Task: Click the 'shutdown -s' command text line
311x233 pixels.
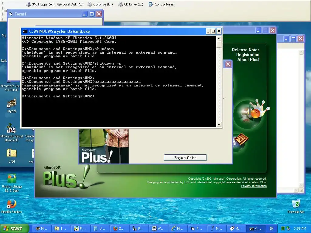Action: click(x=71, y=63)
